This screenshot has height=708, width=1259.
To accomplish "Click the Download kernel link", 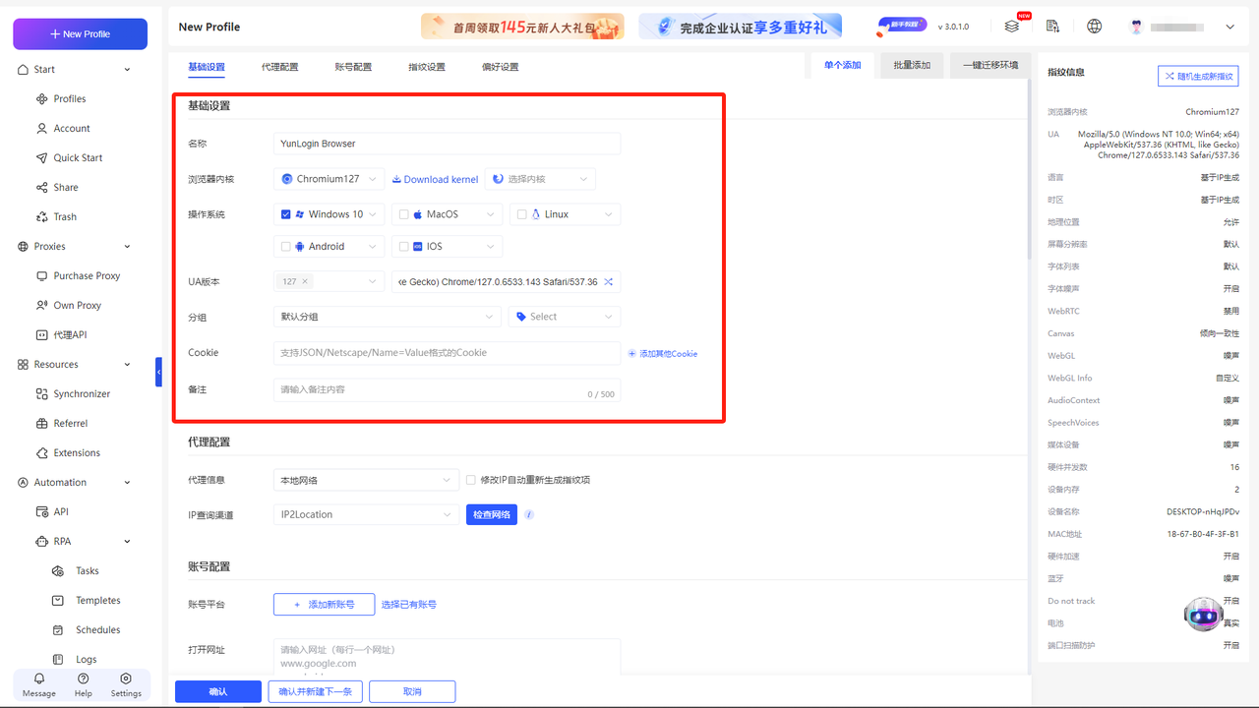I will (x=435, y=179).
